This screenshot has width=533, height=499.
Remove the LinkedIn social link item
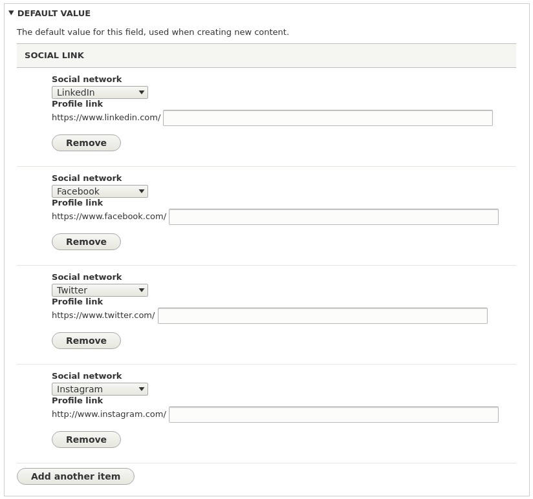pos(86,143)
